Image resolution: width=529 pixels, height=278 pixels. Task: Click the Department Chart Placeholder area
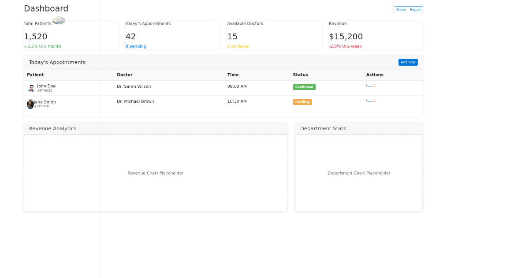click(359, 173)
